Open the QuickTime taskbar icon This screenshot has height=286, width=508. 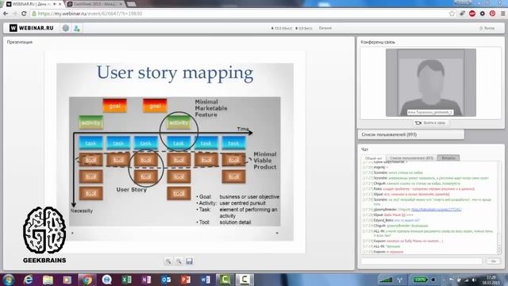point(107,280)
